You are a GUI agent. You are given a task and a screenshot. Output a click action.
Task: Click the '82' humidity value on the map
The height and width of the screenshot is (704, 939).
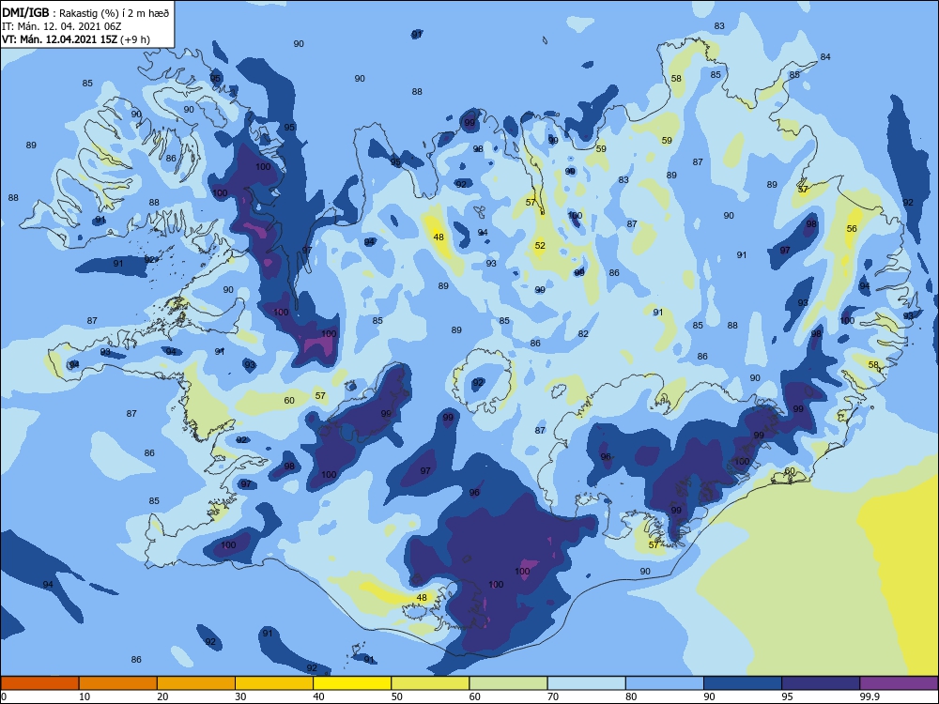point(583,334)
